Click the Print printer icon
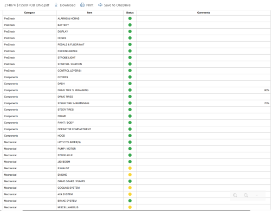This screenshot has height=211, width=271. click(82, 5)
